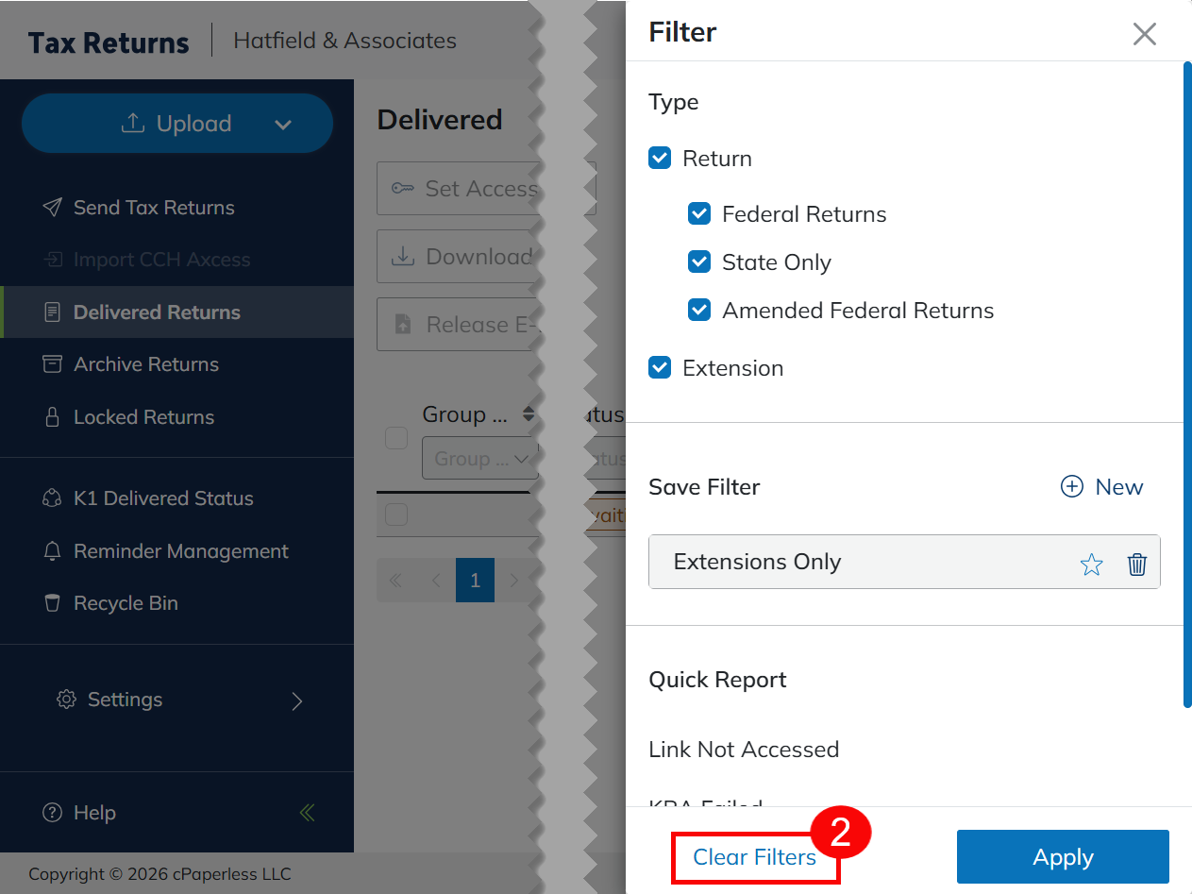Open Help from the sidebar

[94, 813]
